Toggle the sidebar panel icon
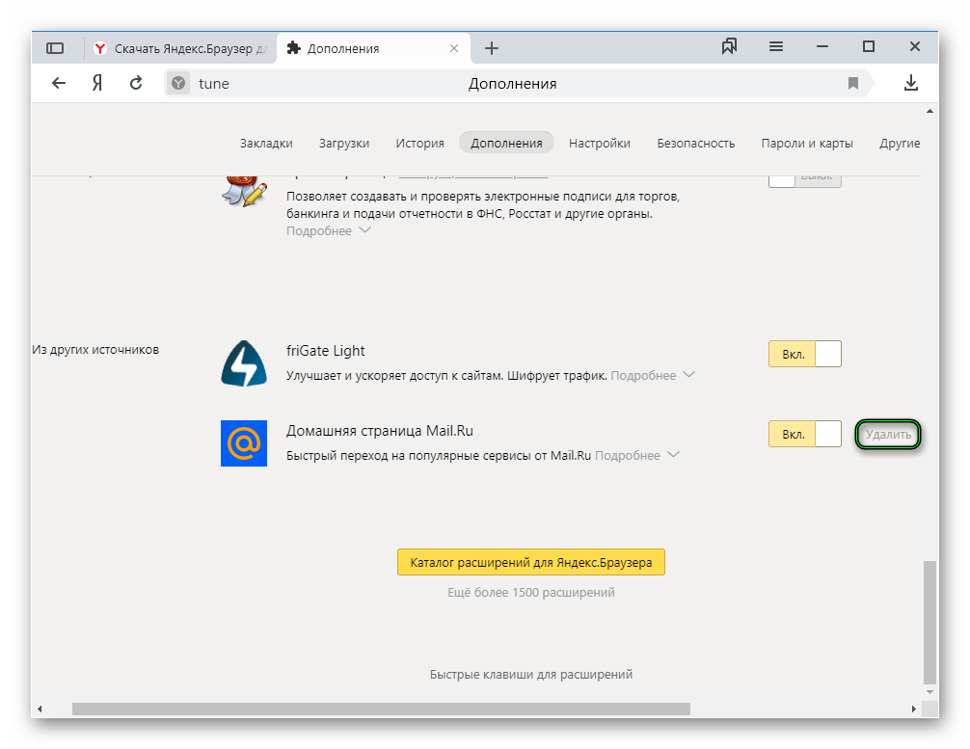Image resolution: width=970 pixels, height=749 pixels. tap(55, 47)
